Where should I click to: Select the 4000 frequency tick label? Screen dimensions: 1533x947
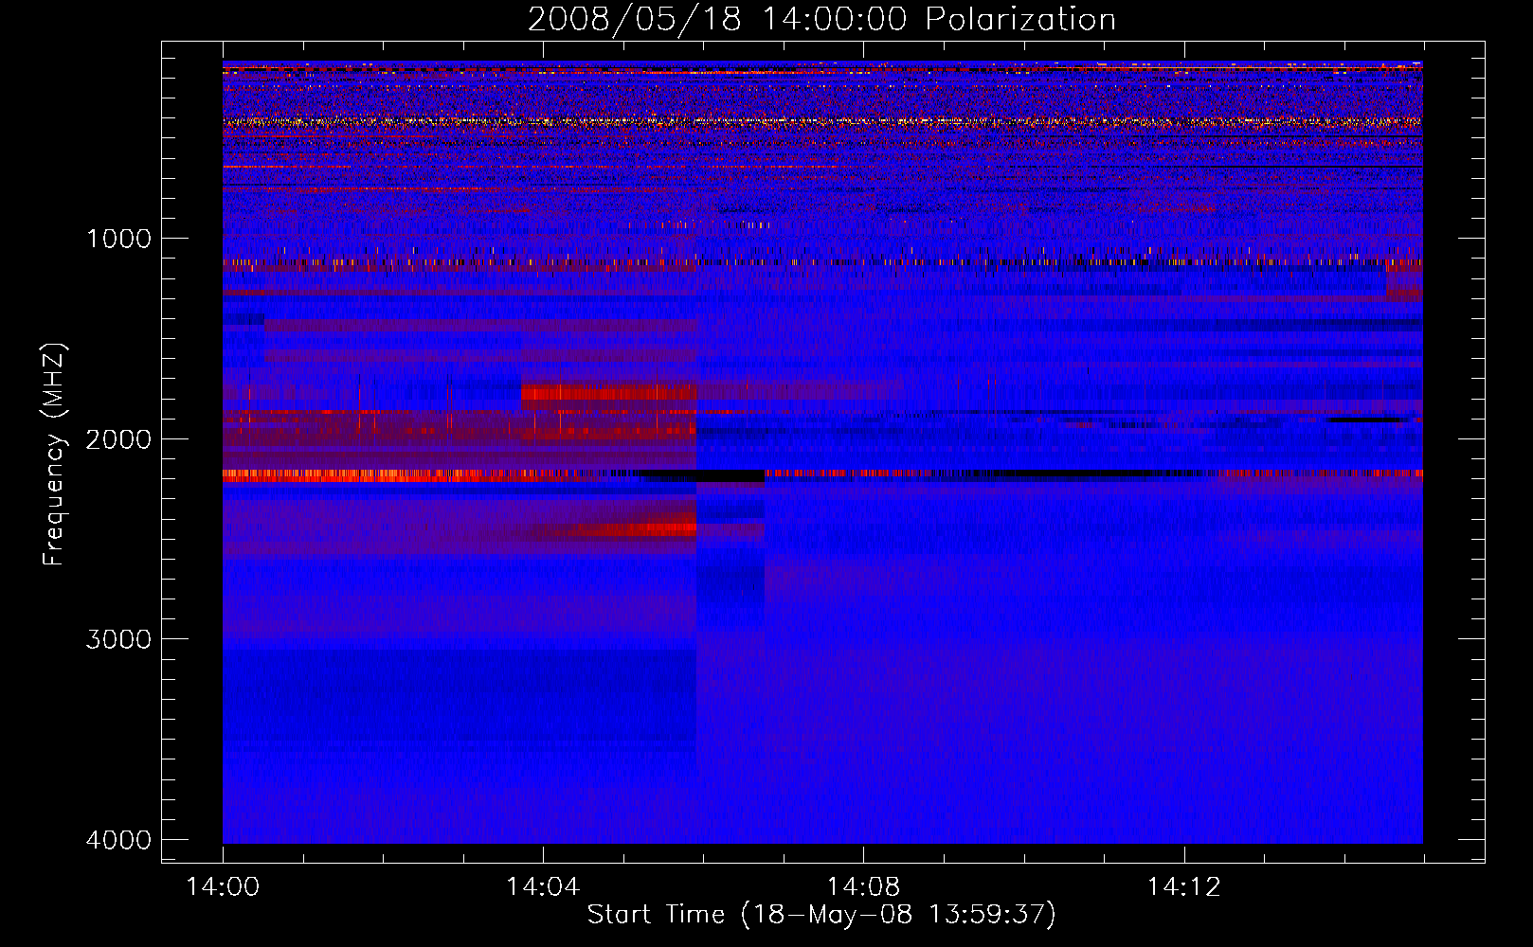118,840
